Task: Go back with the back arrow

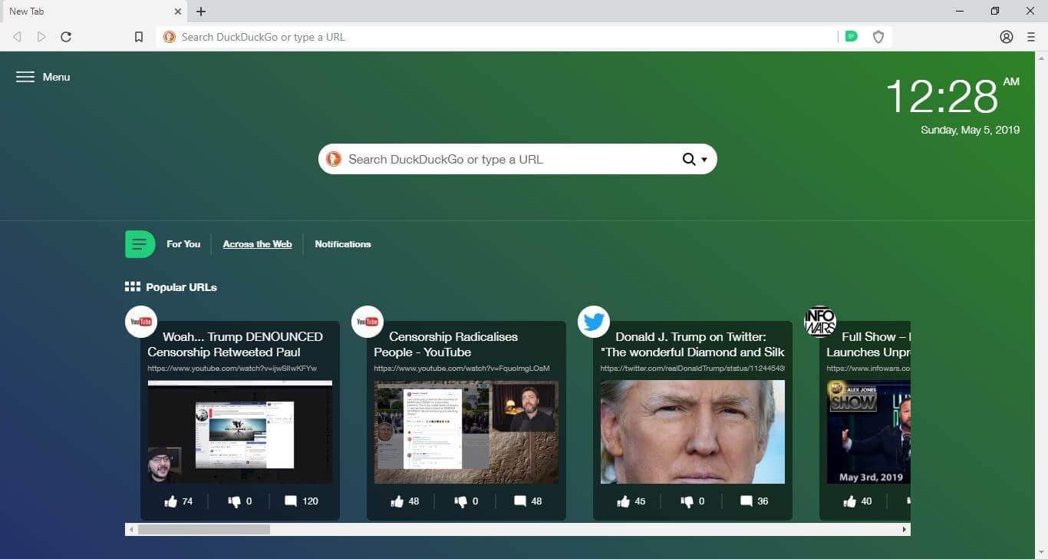Action: (17, 37)
